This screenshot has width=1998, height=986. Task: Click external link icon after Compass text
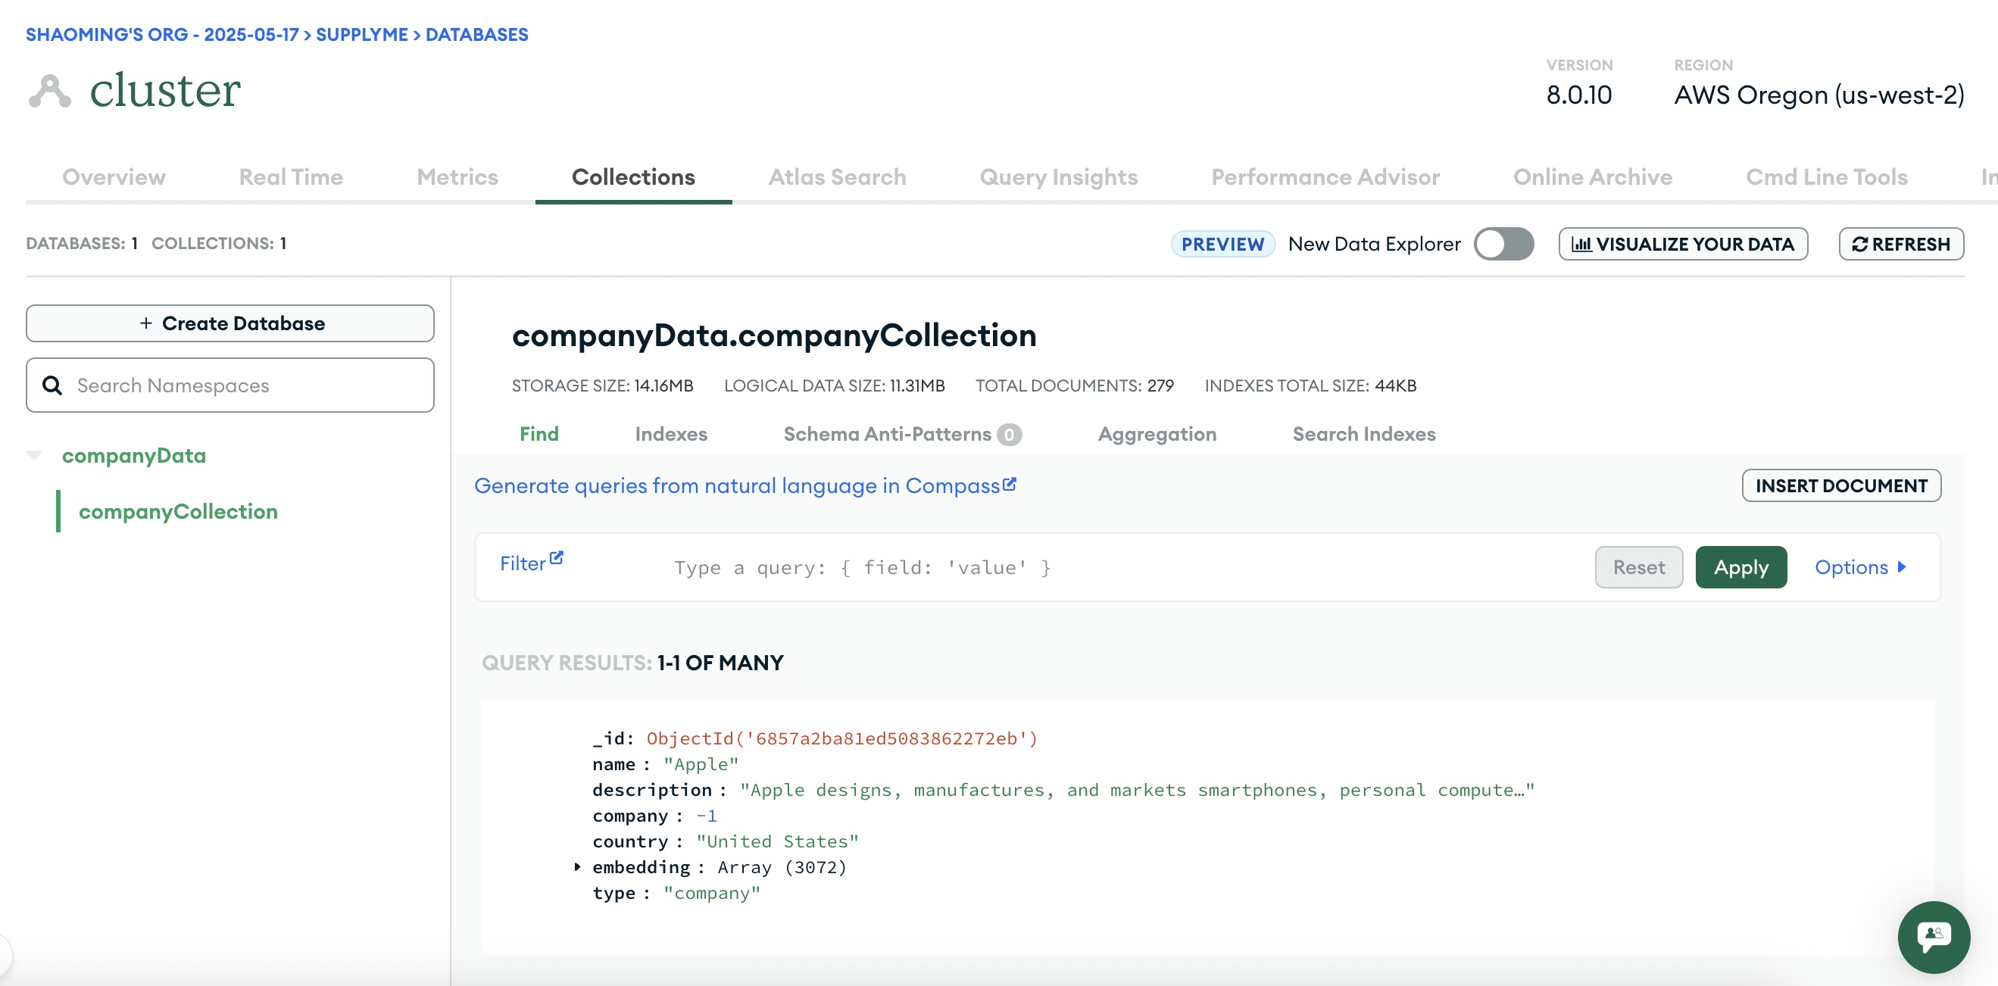coord(1009,484)
